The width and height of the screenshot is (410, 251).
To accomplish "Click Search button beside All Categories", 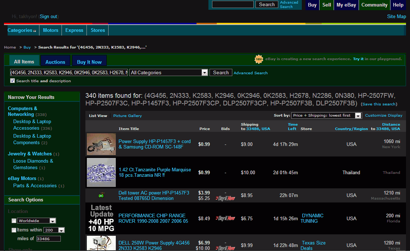I will [x=221, y=72].
